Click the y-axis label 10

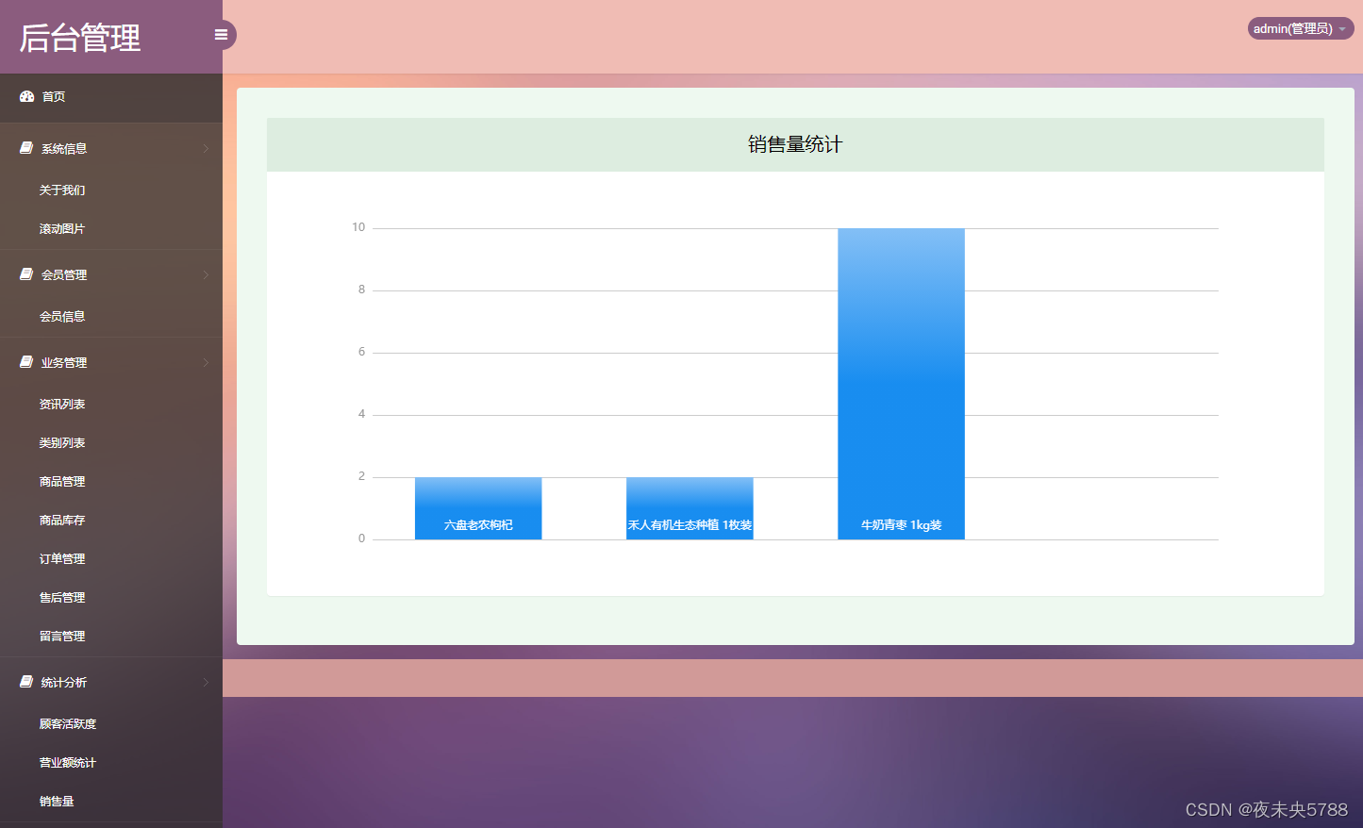358,227
